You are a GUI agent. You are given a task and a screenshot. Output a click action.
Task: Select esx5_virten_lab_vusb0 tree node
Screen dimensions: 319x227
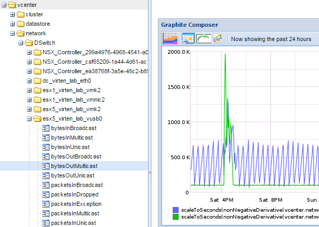(73, 119)
